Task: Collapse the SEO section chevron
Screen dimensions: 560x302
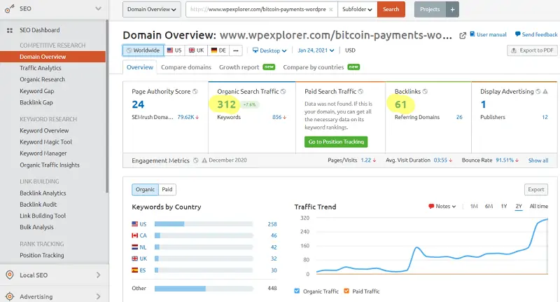Action: 98,8
